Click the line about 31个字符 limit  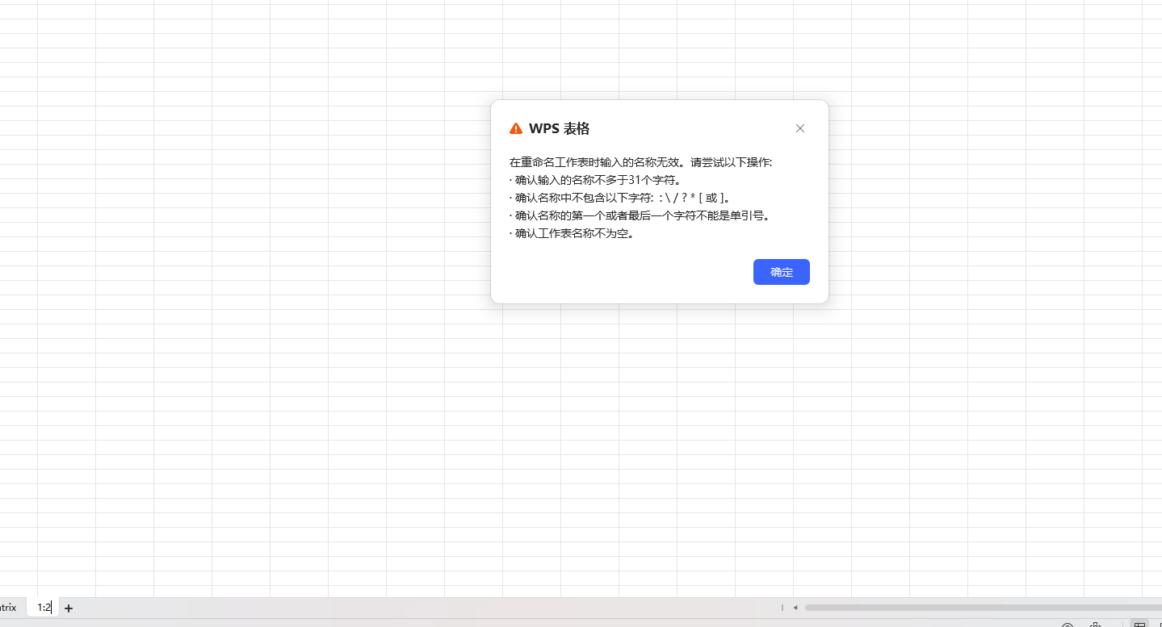[x=598, y=180]
